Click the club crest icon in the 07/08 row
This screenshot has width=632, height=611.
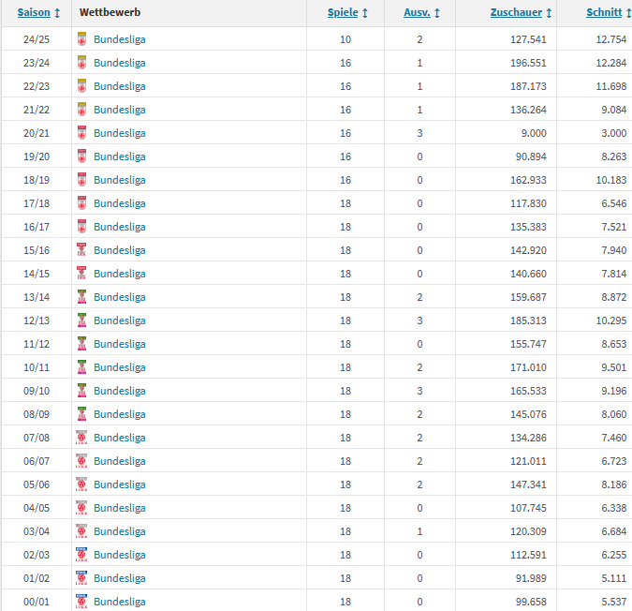tap(82, 438)
